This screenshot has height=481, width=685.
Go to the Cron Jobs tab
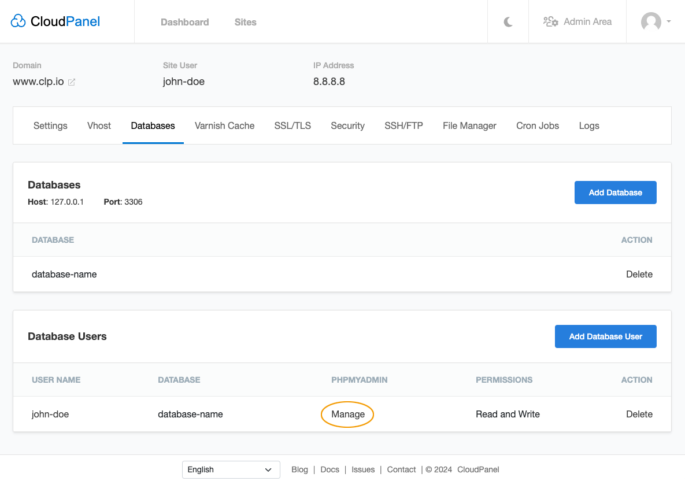pos(538,125)
